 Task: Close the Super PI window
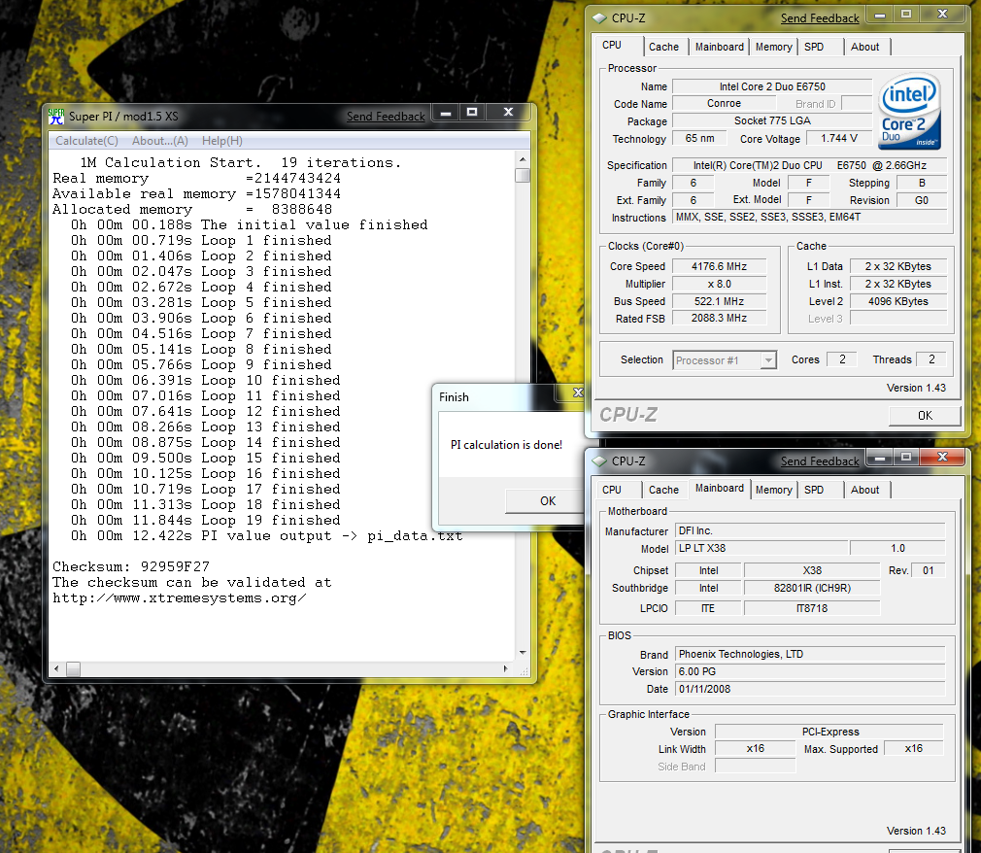click(x=509, y=113)
